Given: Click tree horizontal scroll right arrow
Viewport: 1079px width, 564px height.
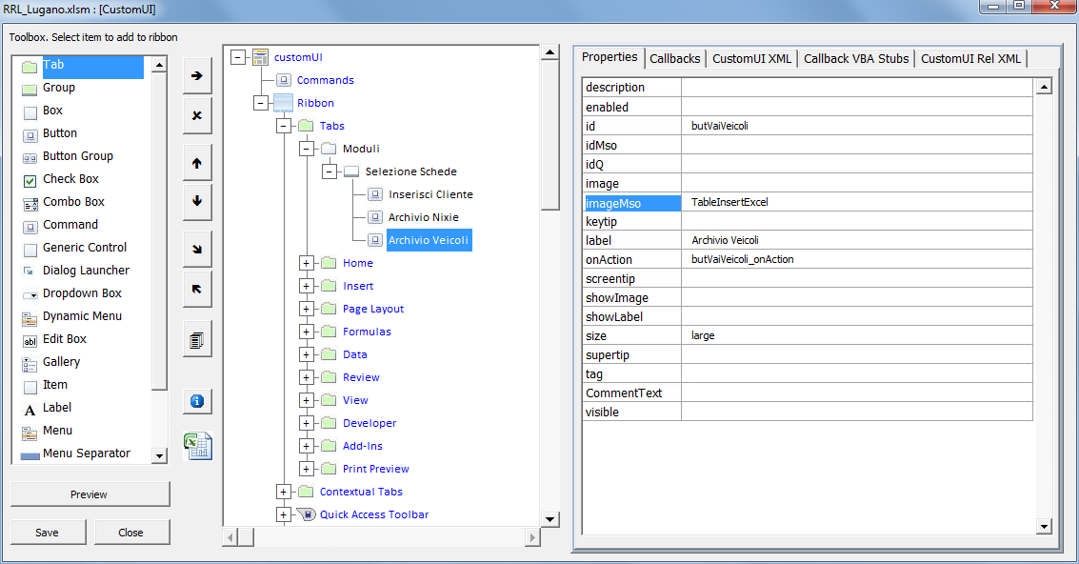Looking at the screenshot, I should pos(532,536).
